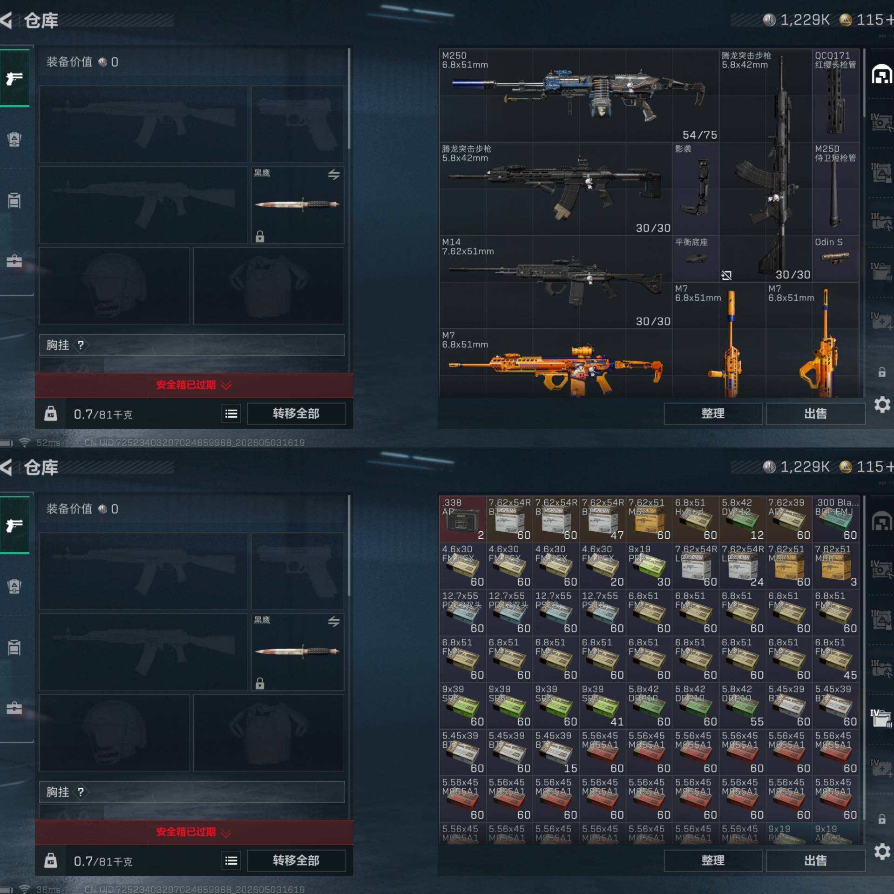
Task: Toggle the stash lock icon above the upper gear
Action: [881, 372]
